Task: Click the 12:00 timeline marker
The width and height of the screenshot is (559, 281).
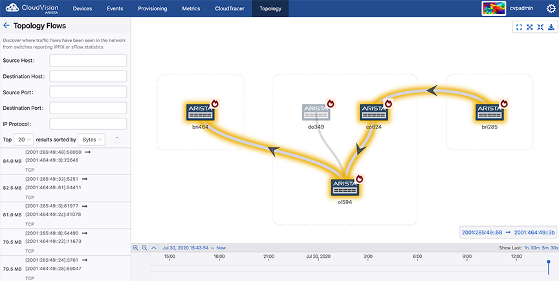Action: click(516, 256)
